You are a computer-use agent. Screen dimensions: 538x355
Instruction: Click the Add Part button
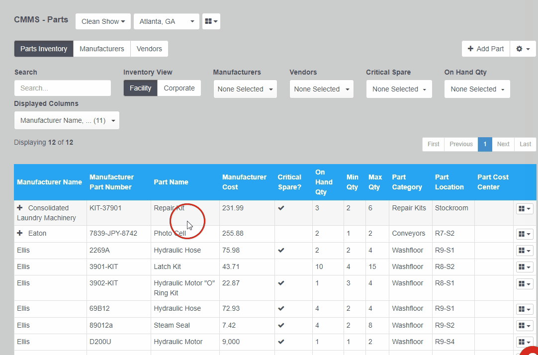(486, 49)
